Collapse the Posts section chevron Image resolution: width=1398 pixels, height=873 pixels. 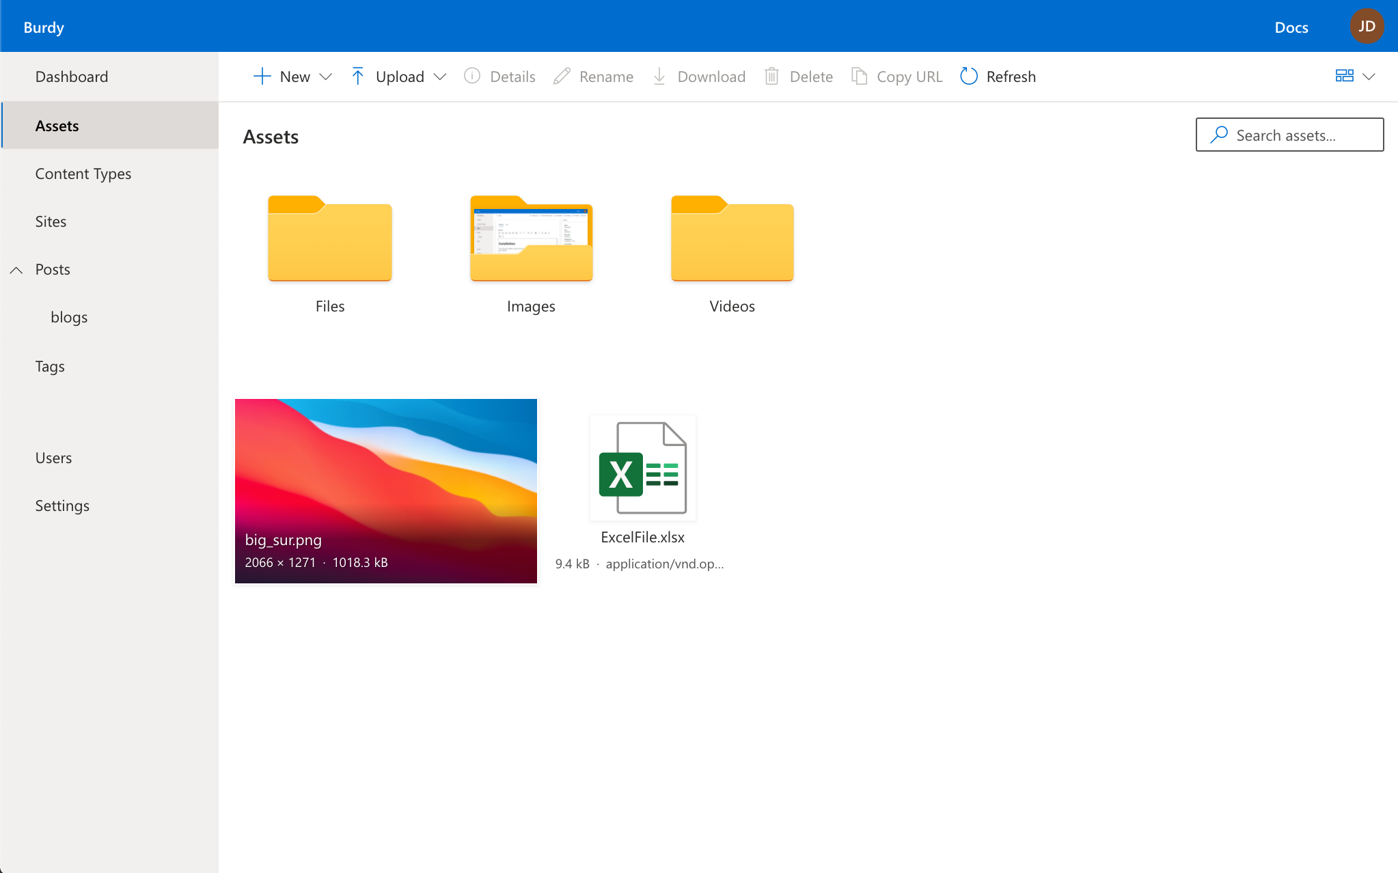point(16,270)
